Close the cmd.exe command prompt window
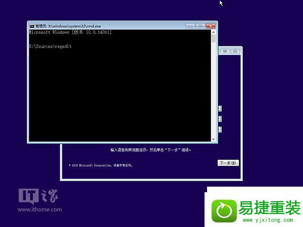This screenshot has width=303, height=227. coord(210,26)
